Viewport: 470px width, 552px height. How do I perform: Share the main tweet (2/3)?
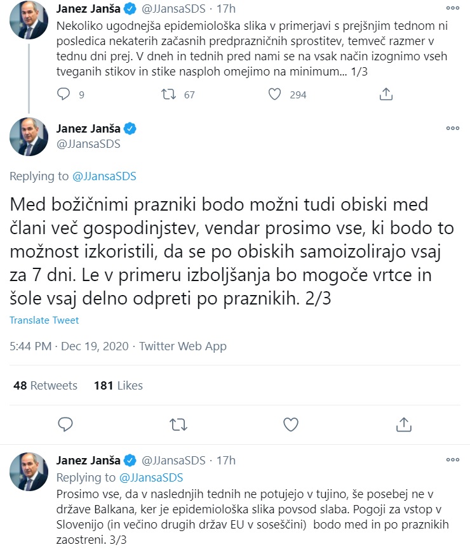click(403, 423)
